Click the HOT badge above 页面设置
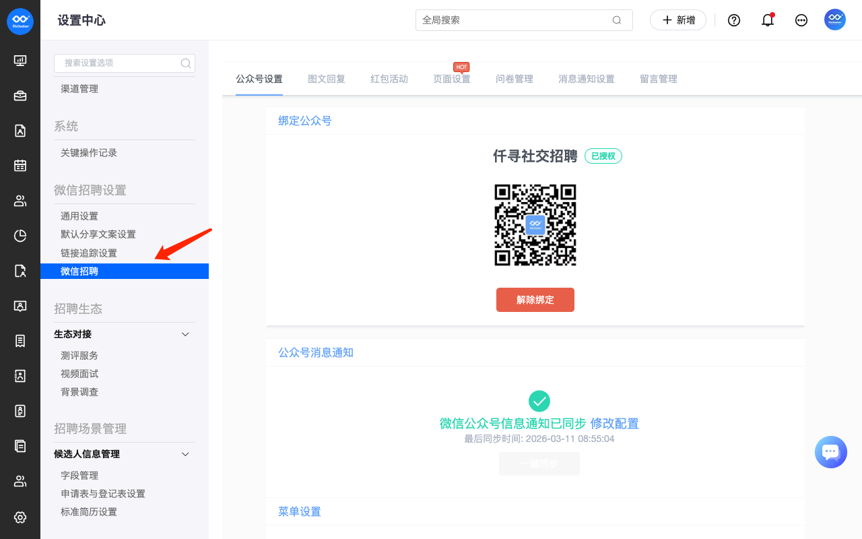The image size is (862, 539). 461,67
